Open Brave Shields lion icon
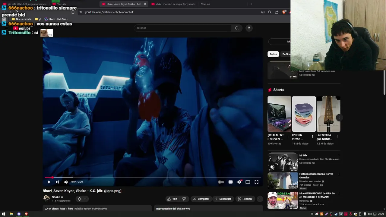The height and width of the screenshot is (217, 386). click(284, 12)
